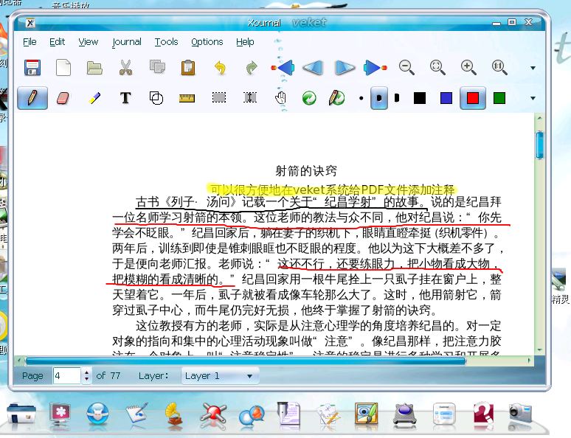The height and width of the screenshot is (438, 571).
Task: Open the notepad with pen dock icon
Action: [136, 414]
